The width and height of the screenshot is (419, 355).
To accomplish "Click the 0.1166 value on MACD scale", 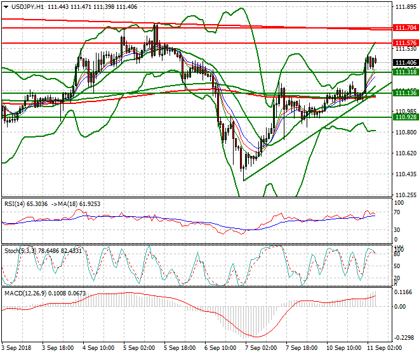I will (x=404, y=292).
